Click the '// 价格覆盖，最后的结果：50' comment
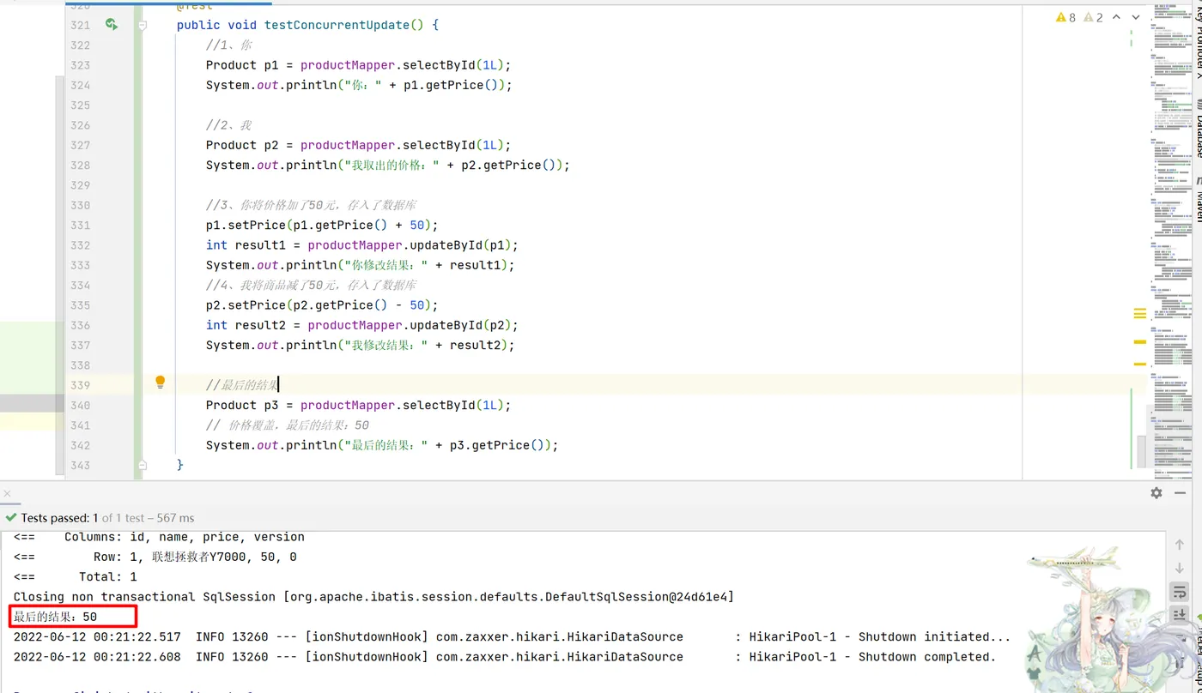This screenshot has width=1202, height=693. pos(288,425)
